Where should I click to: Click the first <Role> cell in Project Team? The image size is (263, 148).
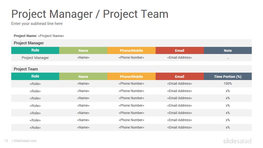point(35,84)
